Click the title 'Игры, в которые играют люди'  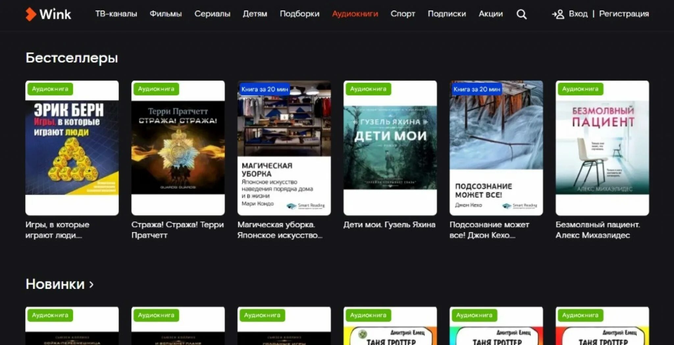point(57,230)
